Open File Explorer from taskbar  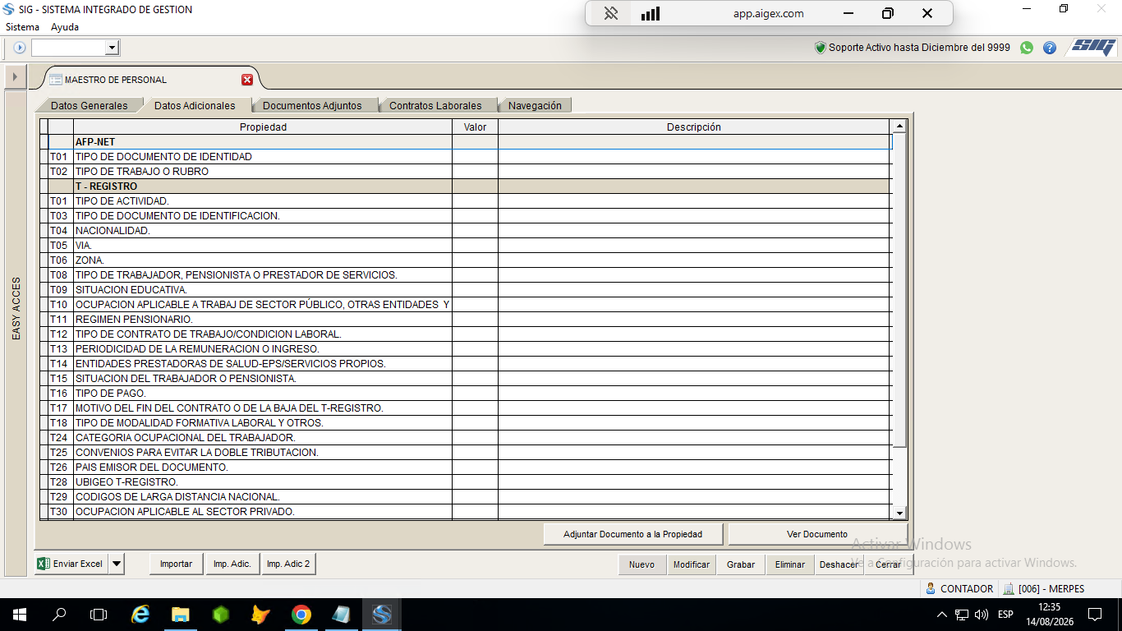click(181, 615)
